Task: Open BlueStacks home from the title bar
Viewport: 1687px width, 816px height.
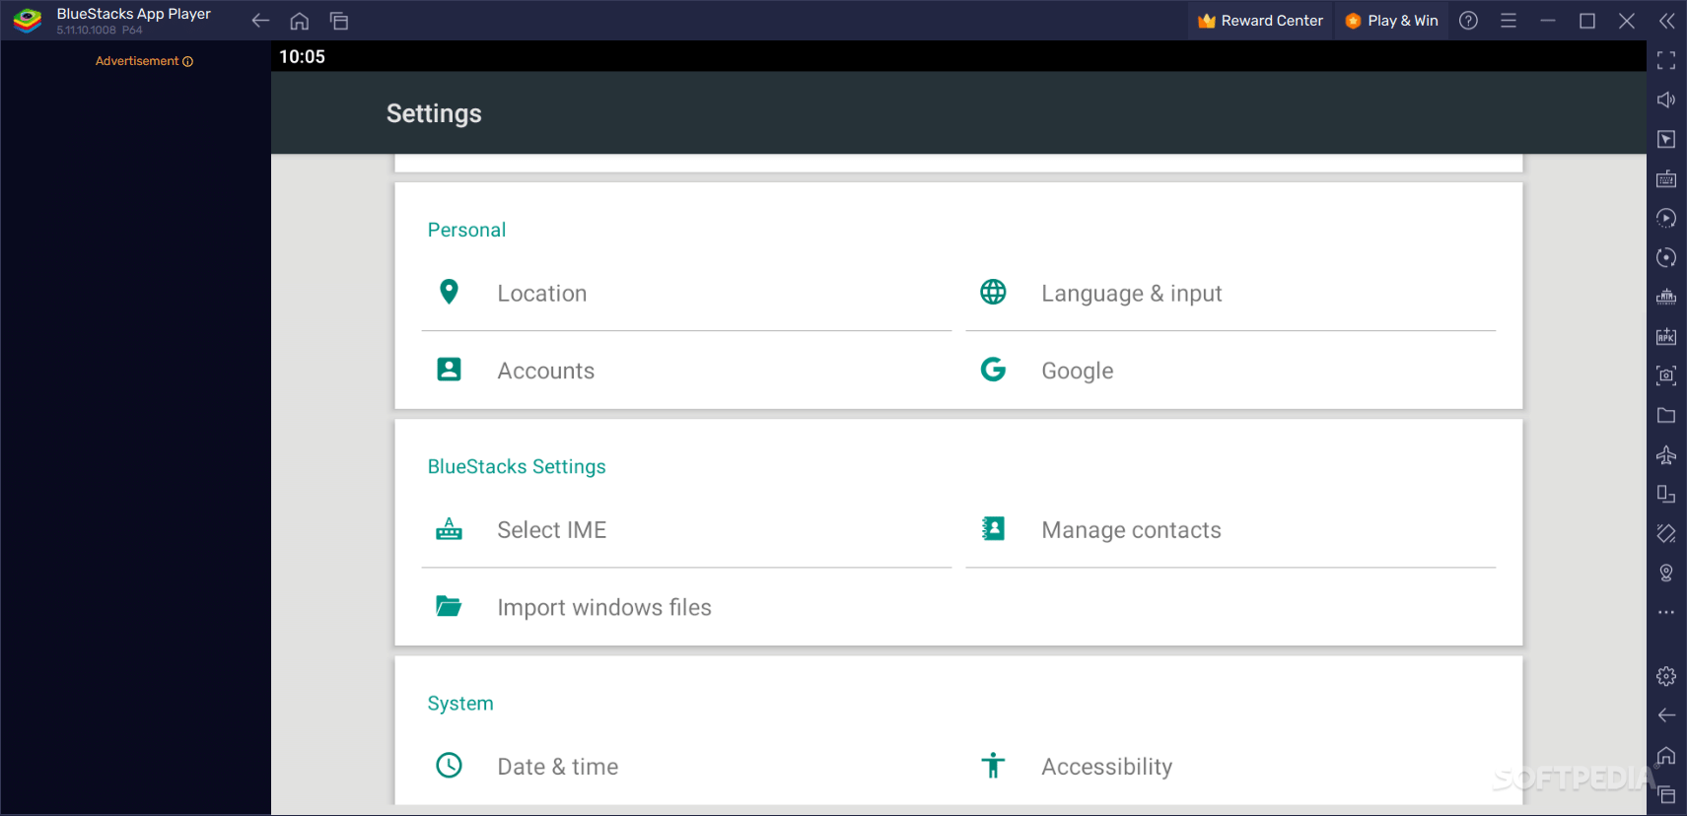Action: click(x=300, y=21)
